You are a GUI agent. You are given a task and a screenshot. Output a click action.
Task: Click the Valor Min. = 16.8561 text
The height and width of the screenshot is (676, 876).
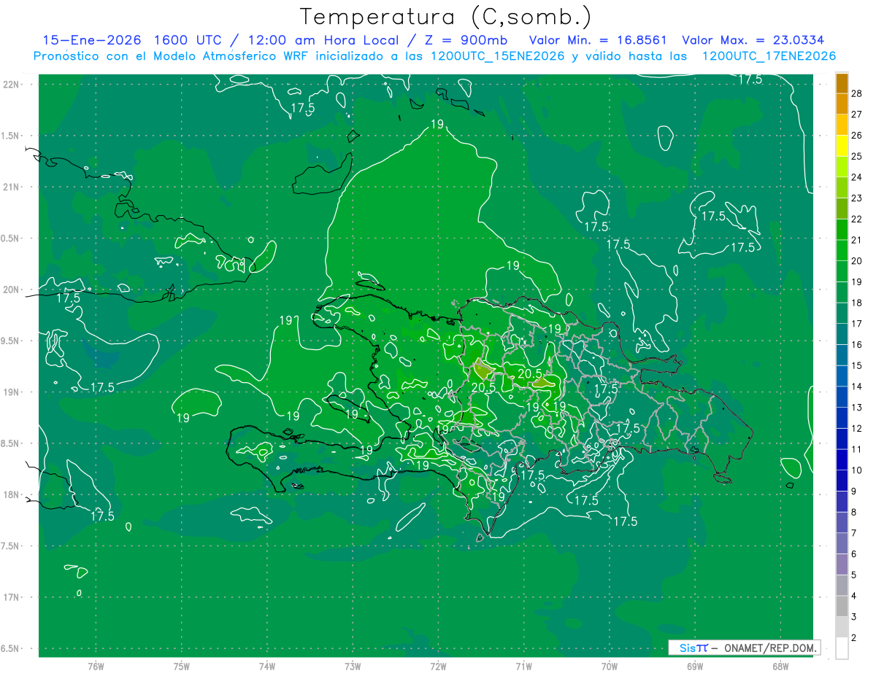click(x=598, y=40)
